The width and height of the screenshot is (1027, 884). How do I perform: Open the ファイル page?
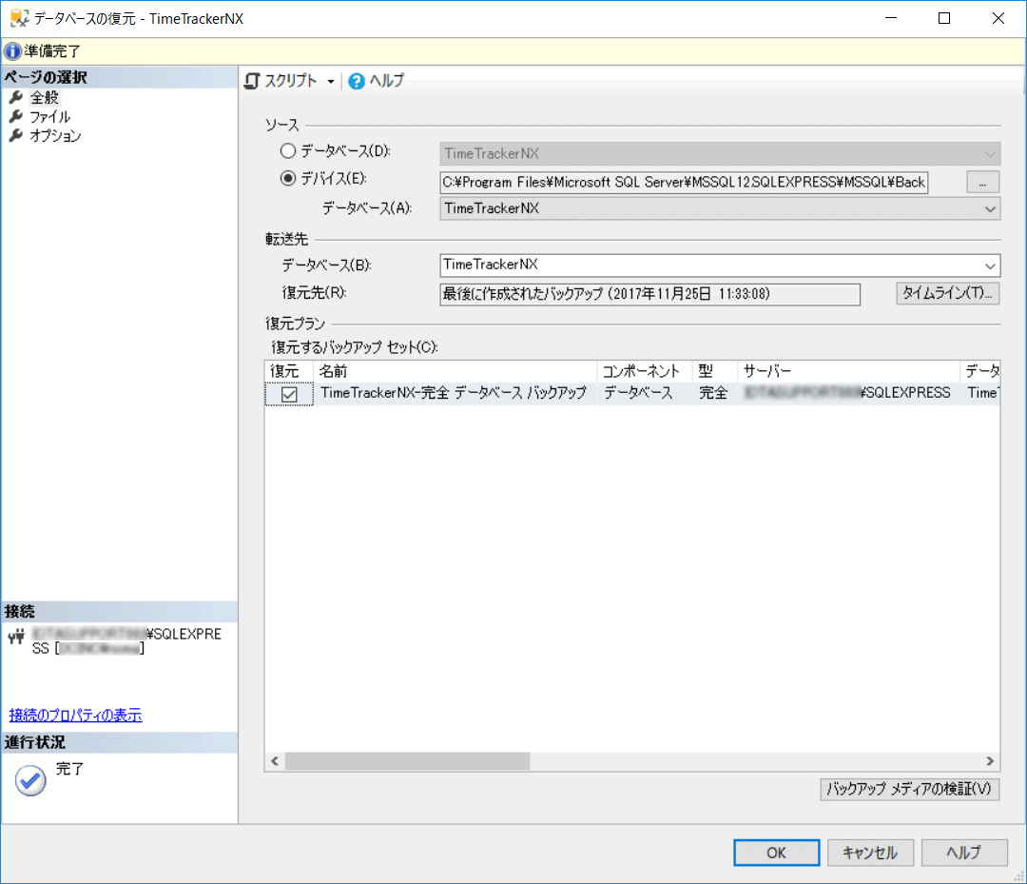point(49,116)
